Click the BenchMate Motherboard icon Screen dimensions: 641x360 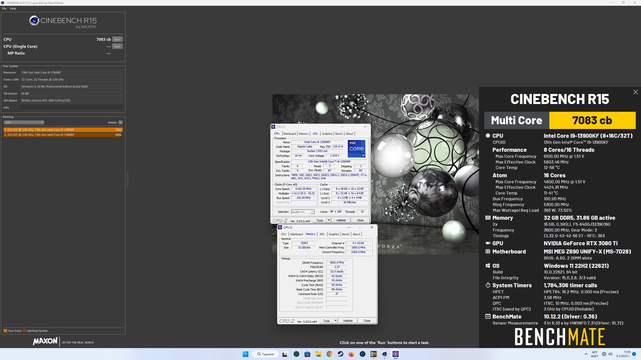[488, 251]
